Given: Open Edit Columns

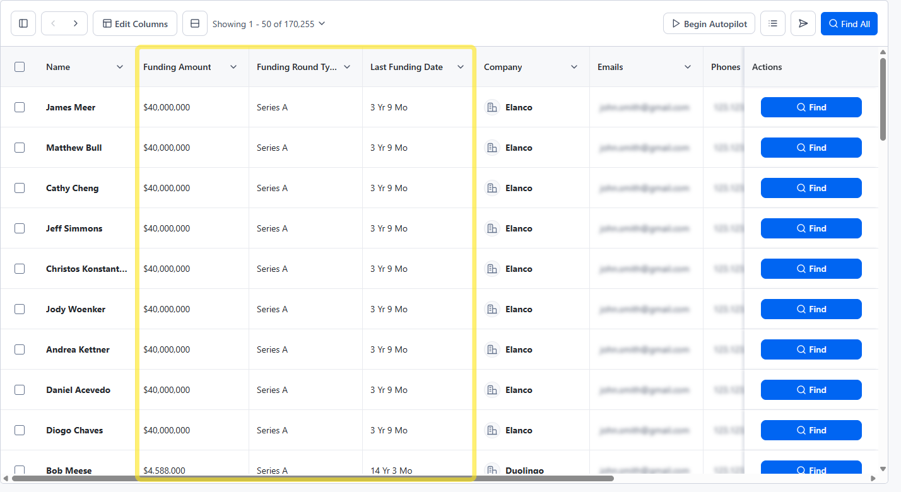Looking at the screenshot, I should (135, 23).
